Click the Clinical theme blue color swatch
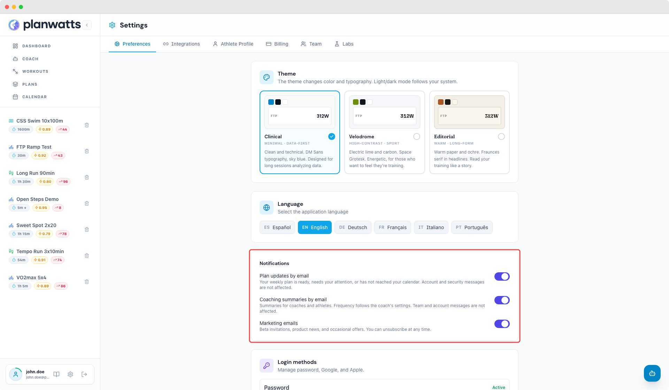 [x=271, y=102]
